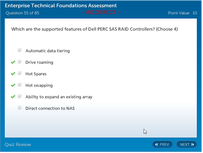
Task: Click the Direct connection to NAS text
Action: [x=50, y=108]
